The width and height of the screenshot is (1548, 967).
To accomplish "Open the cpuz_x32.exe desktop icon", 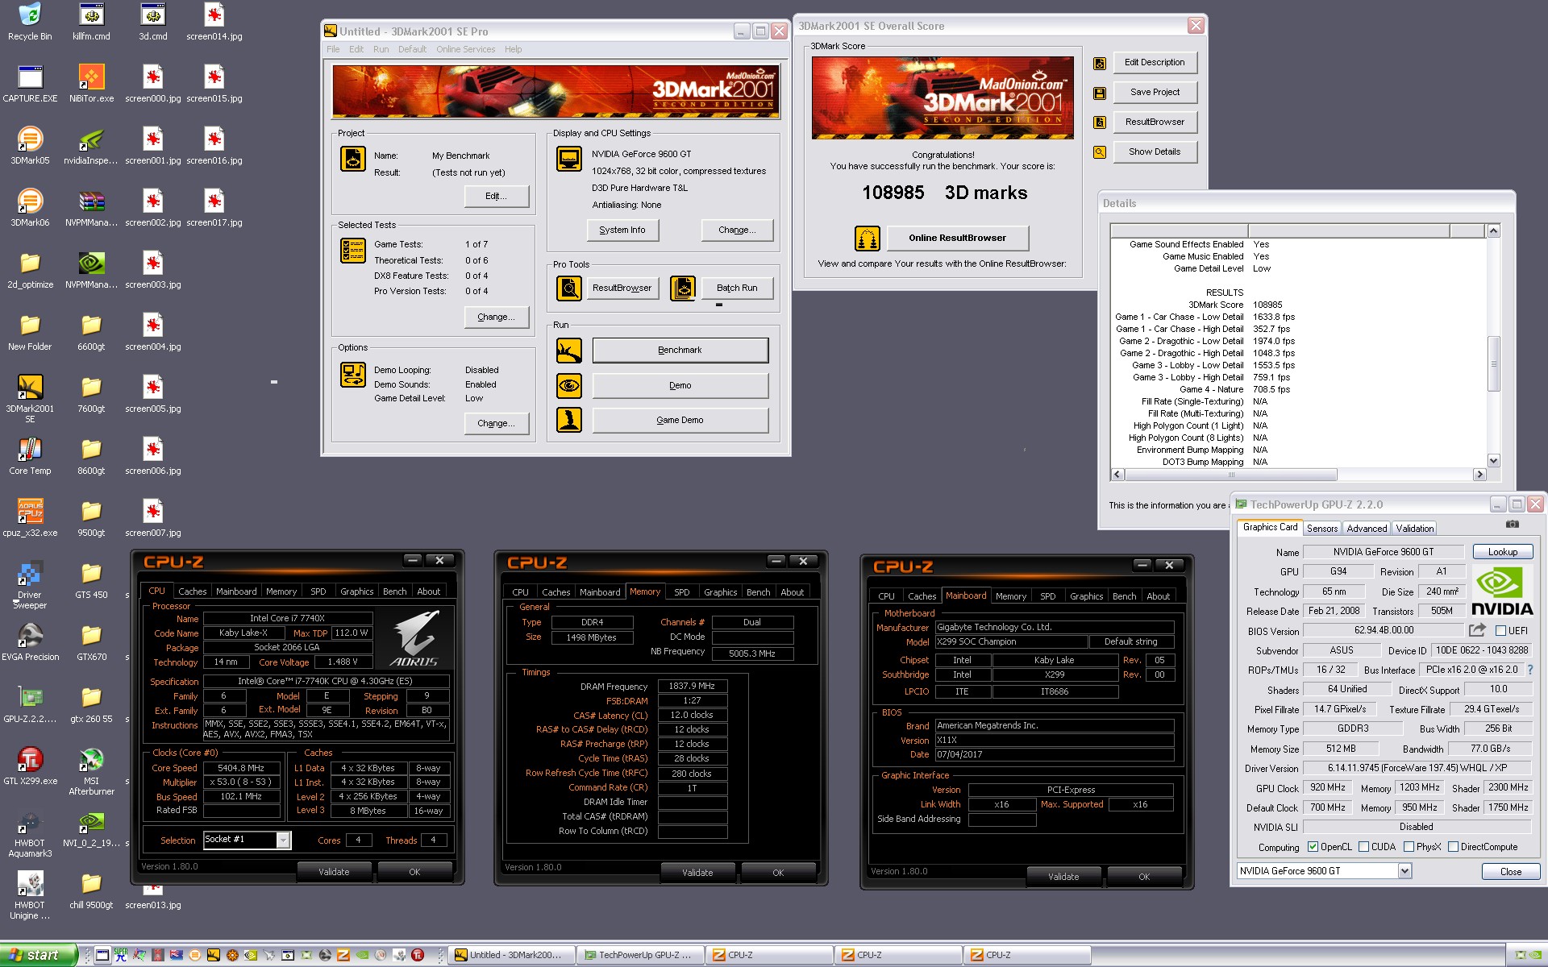I will point(30,518).
